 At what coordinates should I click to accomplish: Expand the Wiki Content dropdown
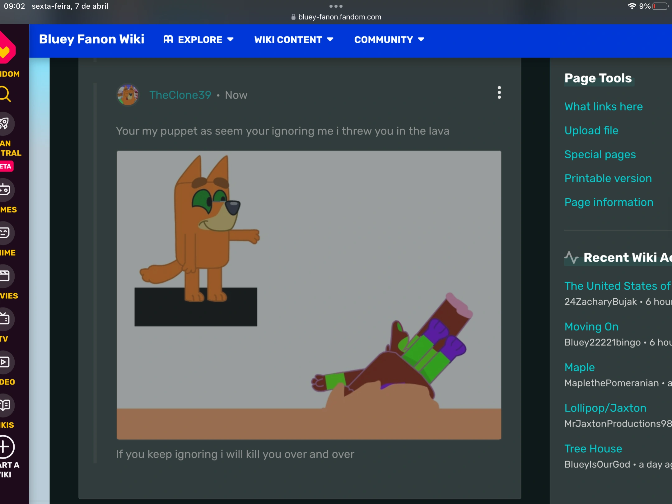[294, 40]
